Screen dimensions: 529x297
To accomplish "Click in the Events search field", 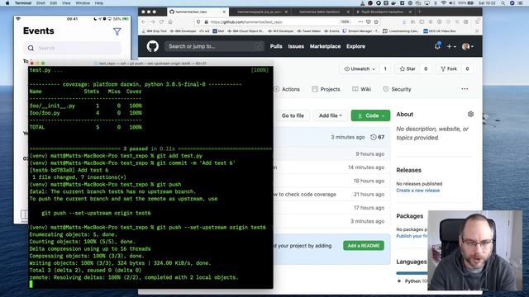I will (72, 48).
